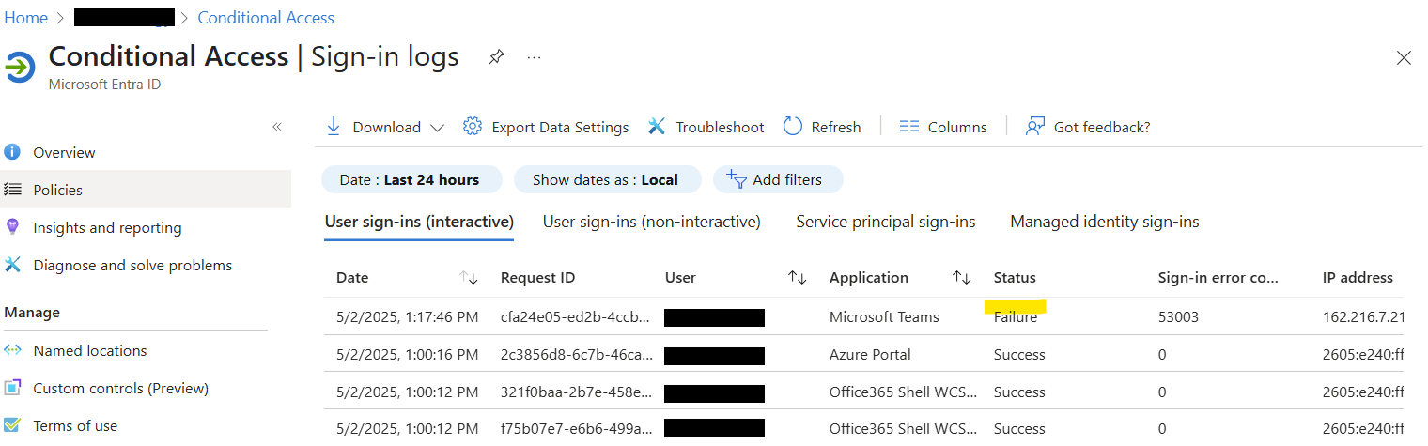Open Add filters button
This screenshot has width=1428, height=446.
778,179
